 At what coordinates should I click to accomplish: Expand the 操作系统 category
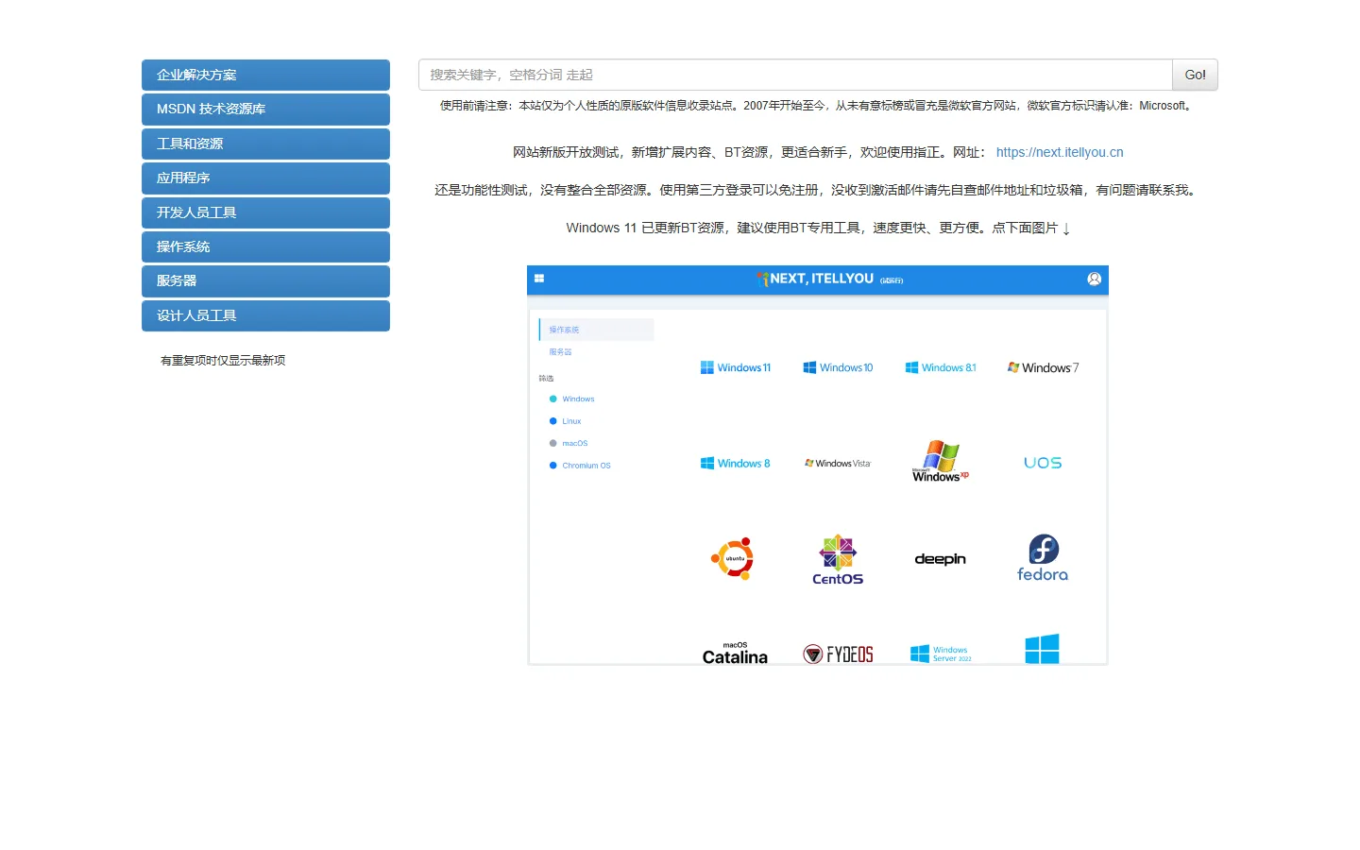coord(265,246)
